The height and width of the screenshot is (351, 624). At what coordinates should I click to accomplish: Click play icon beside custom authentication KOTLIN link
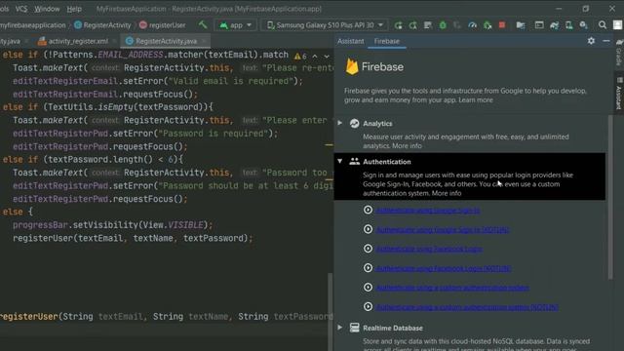pyautogui.click(x=369, y=307)
